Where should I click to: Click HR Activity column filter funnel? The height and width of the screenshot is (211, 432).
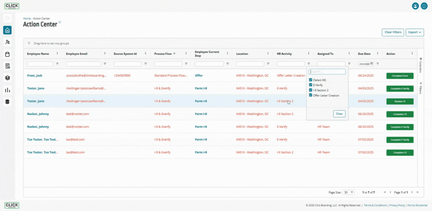309,64
